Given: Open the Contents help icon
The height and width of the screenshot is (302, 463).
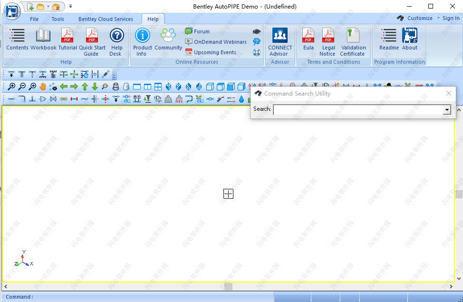Looking at the screenshot, I should [17, 39].
